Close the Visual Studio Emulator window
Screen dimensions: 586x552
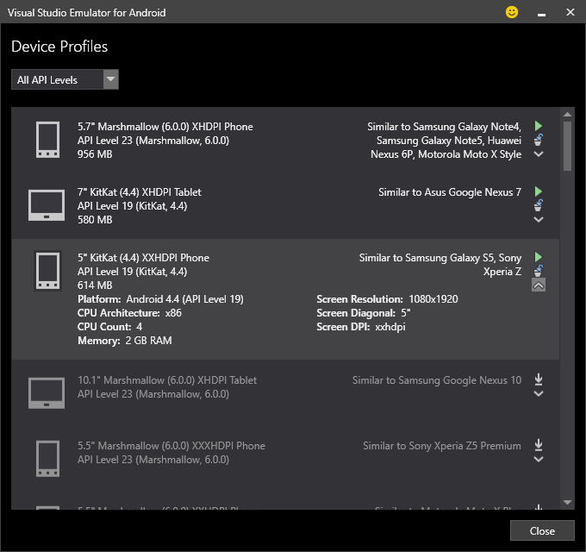pyautogui.click(x=570, y=12)
